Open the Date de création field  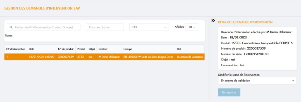click(105, 27)
